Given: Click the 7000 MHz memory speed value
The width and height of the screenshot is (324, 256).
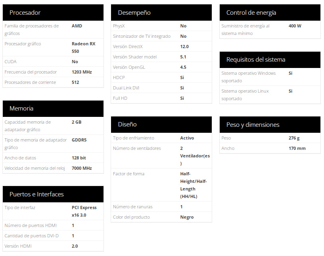Looking at the screenshot, I should 82,168.
